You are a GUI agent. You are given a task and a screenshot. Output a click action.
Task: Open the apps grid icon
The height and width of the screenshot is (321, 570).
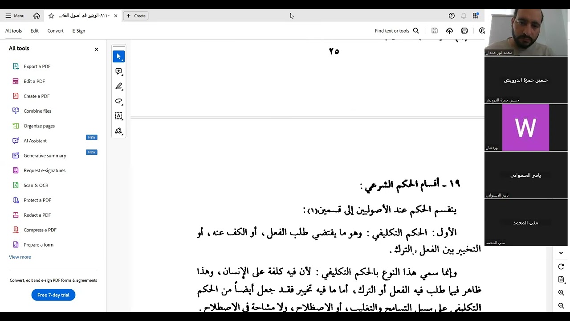coord(476,16)
